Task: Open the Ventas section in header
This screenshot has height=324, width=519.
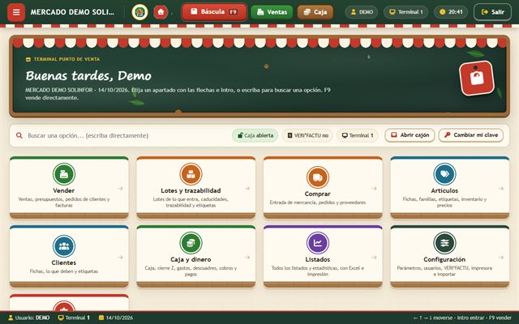Action: point(272,12)
